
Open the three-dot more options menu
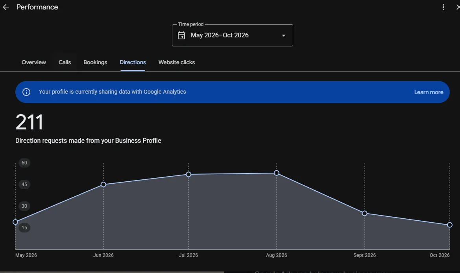click(x=443, y=7)
